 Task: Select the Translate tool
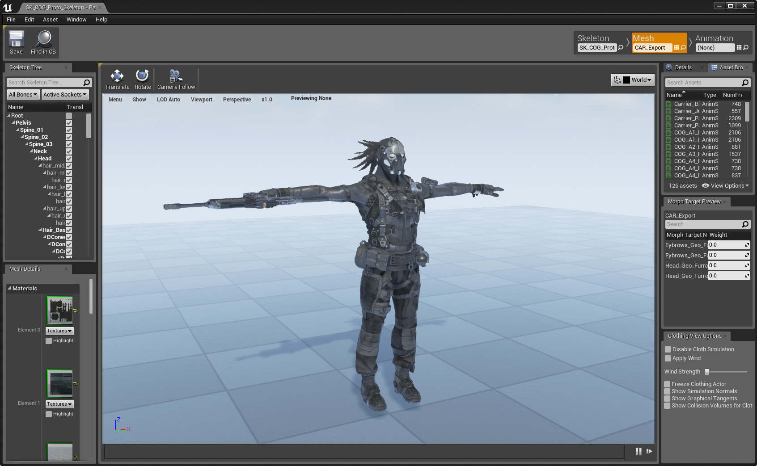117,76
